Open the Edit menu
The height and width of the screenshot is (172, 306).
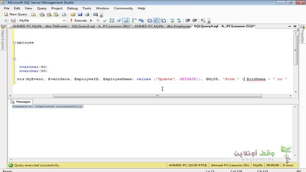click(17, 9)
